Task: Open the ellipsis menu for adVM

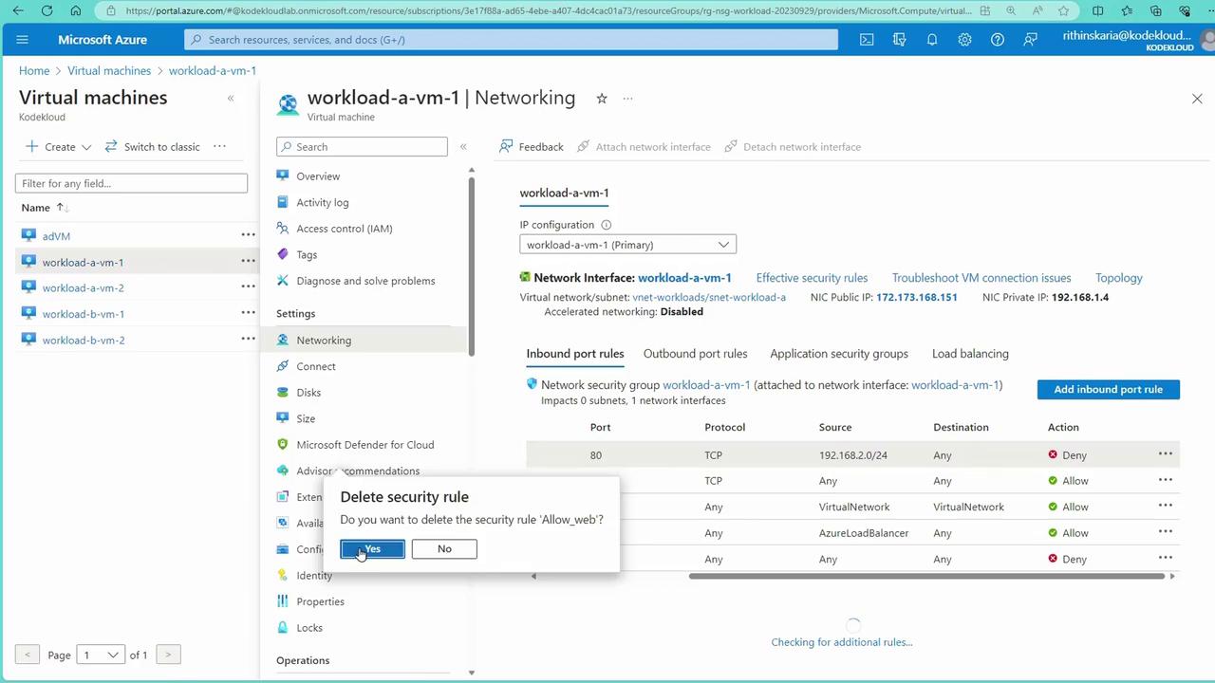Action: tap(248, 235)
